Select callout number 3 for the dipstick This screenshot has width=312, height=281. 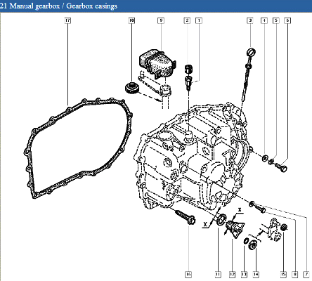(250, 20)
